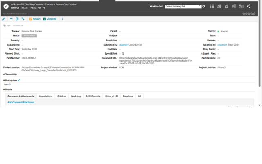Open the SCM Commits tab

tap(93, 96)
